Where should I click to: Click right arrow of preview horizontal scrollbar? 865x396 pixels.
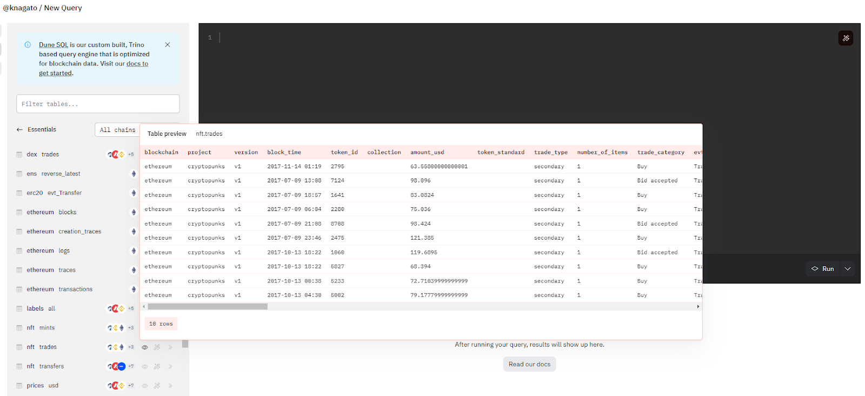point(698,307)
